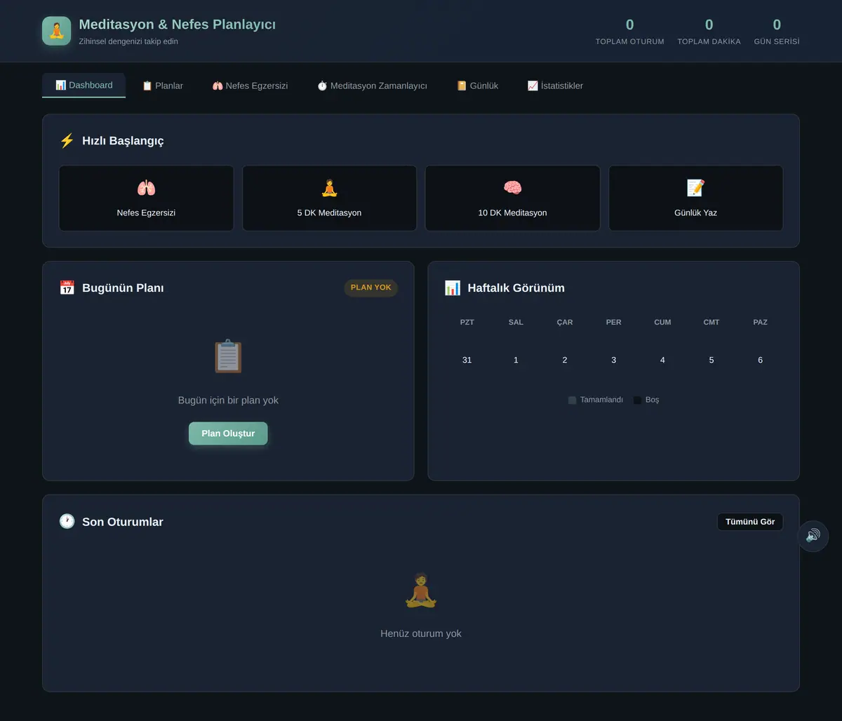Screen dimensions: 842x721
Task: Click the 'Bugün için bir plan yok' message
Action: (228, 400)
